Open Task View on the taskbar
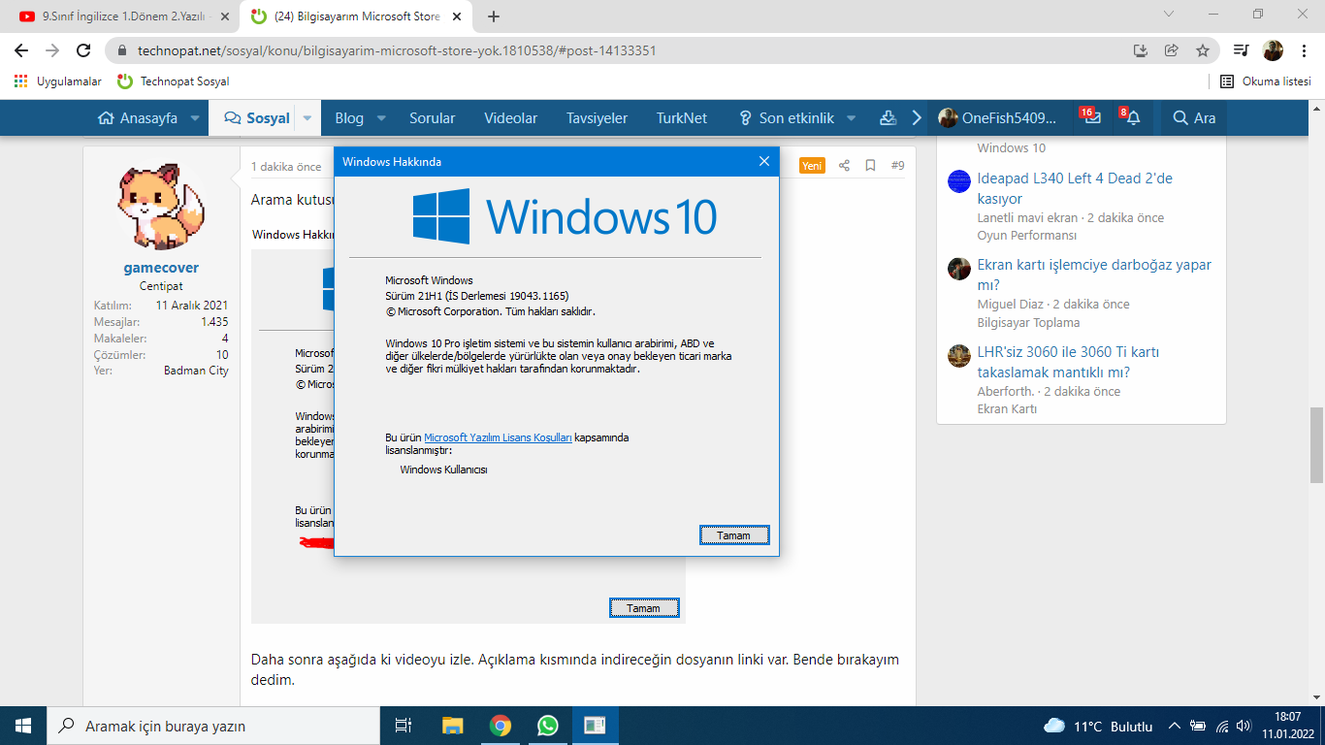The image size is (1325, 745). click(x=404, y=726)
